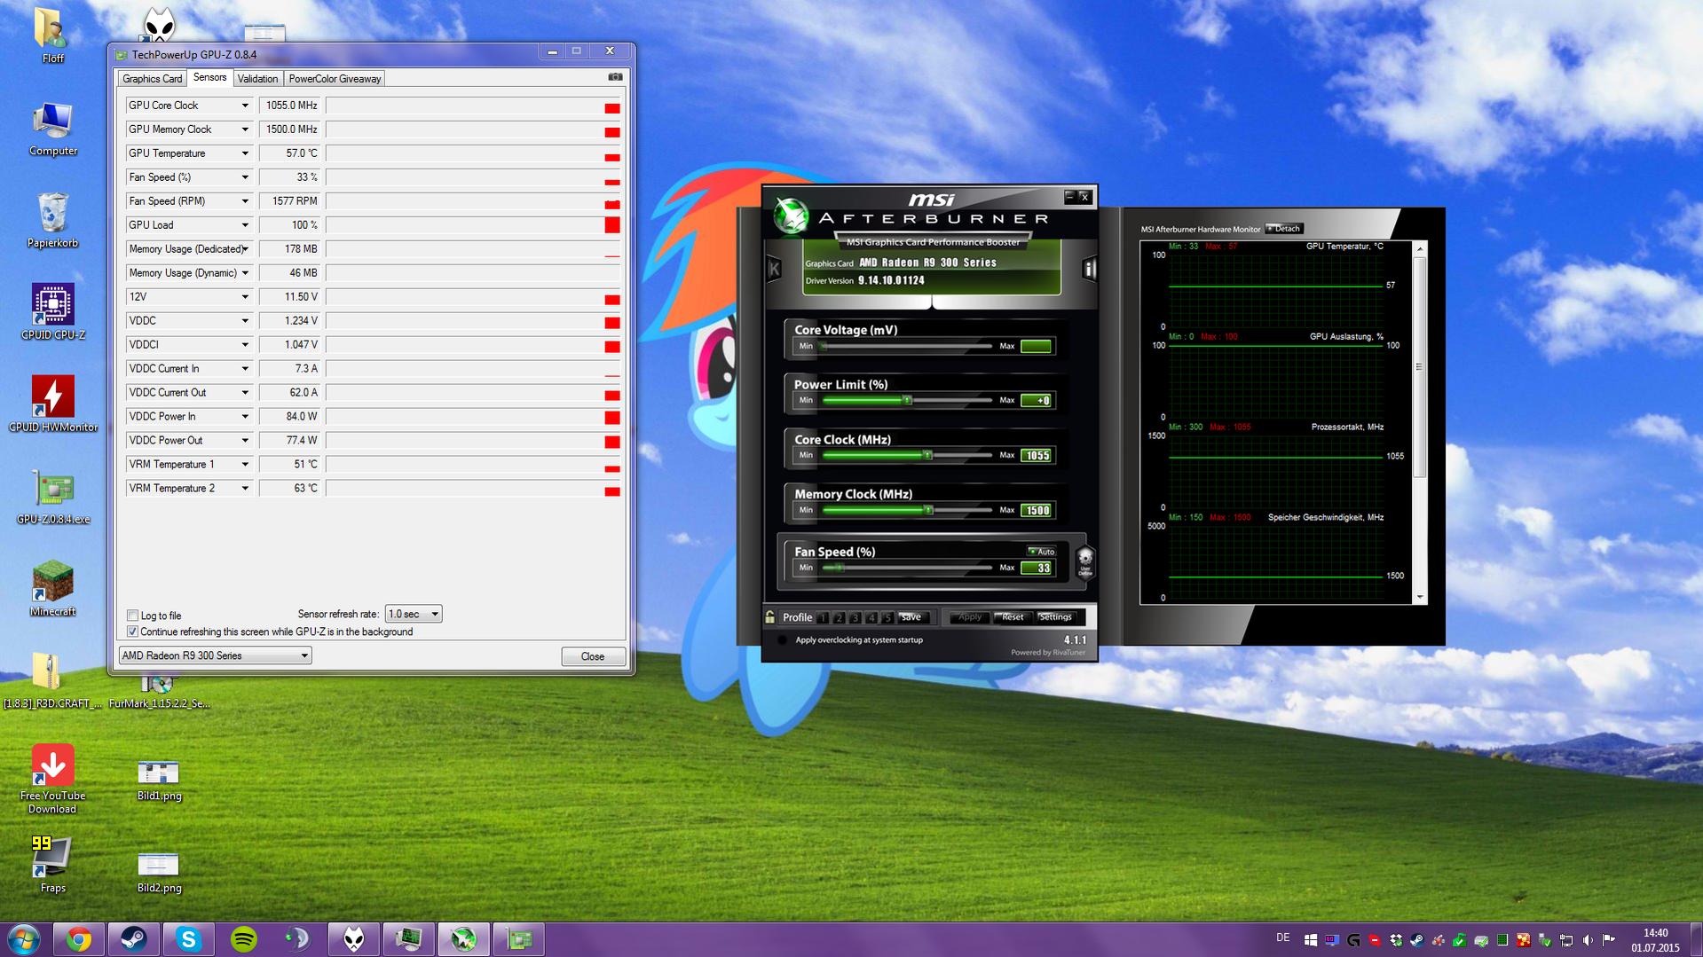Select the GPU-Z.0.8.4.exe desktop icon

[52, 498]
